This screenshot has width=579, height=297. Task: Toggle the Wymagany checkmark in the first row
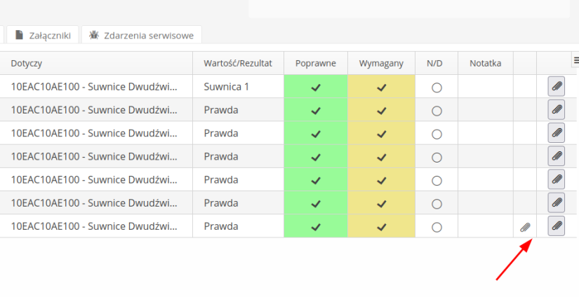[381, 88]
